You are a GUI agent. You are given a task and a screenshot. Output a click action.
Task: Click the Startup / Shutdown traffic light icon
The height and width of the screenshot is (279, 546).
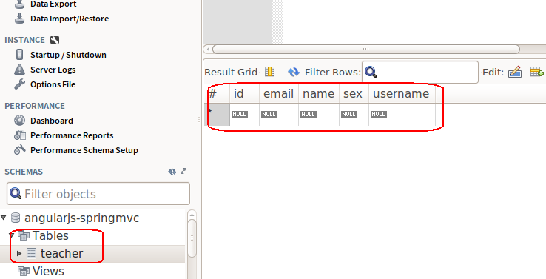19,54
